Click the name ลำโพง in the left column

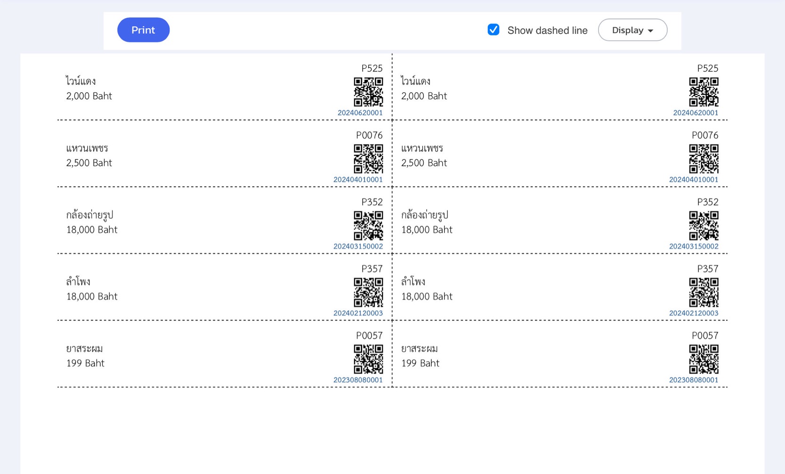coord(78,281)
